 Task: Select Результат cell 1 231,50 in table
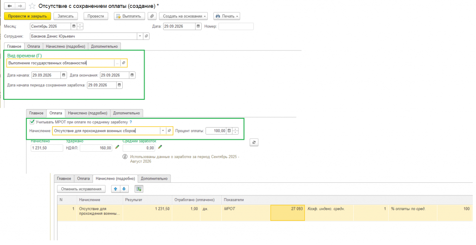tap(147, 213)
